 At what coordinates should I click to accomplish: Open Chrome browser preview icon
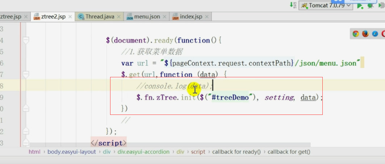pos(356,34)
